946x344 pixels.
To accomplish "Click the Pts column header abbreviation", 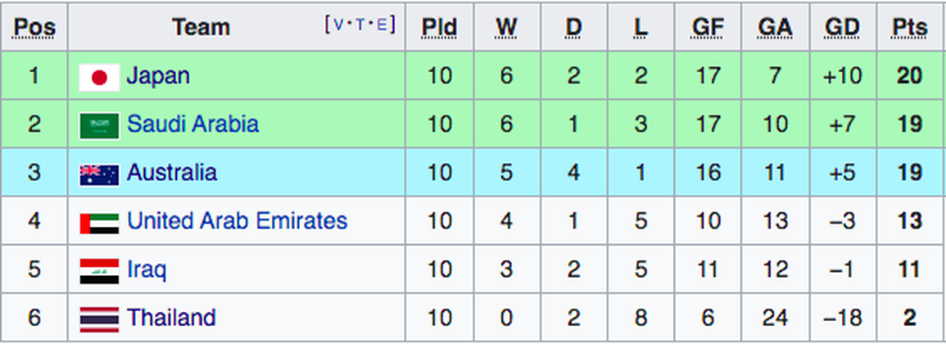I will point(909,28).
